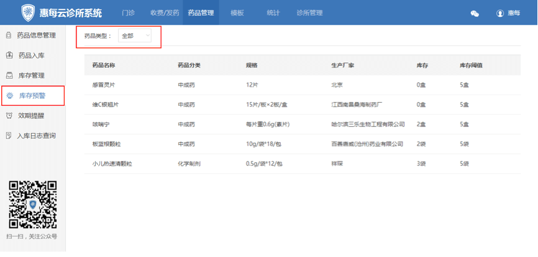
Task: Open 药品入库 in the sidebar
Action: click(32, 56)
